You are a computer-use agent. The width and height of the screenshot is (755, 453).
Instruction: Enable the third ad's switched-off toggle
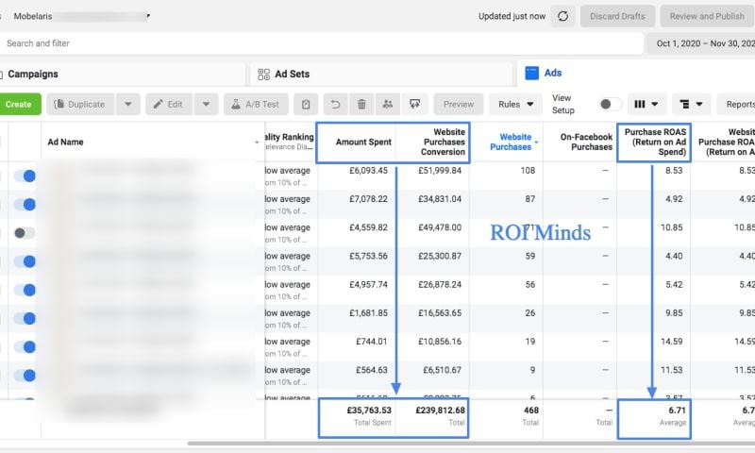click(x=25, y=232)
